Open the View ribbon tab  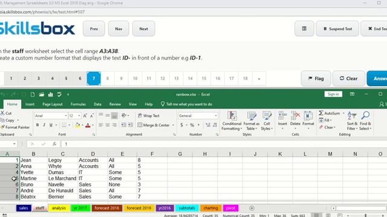(132, 104)
